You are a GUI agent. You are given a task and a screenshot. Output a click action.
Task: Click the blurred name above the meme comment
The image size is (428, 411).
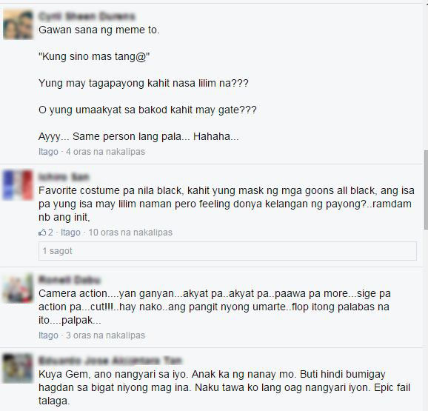pyautogui.click(x=87, y=16)
